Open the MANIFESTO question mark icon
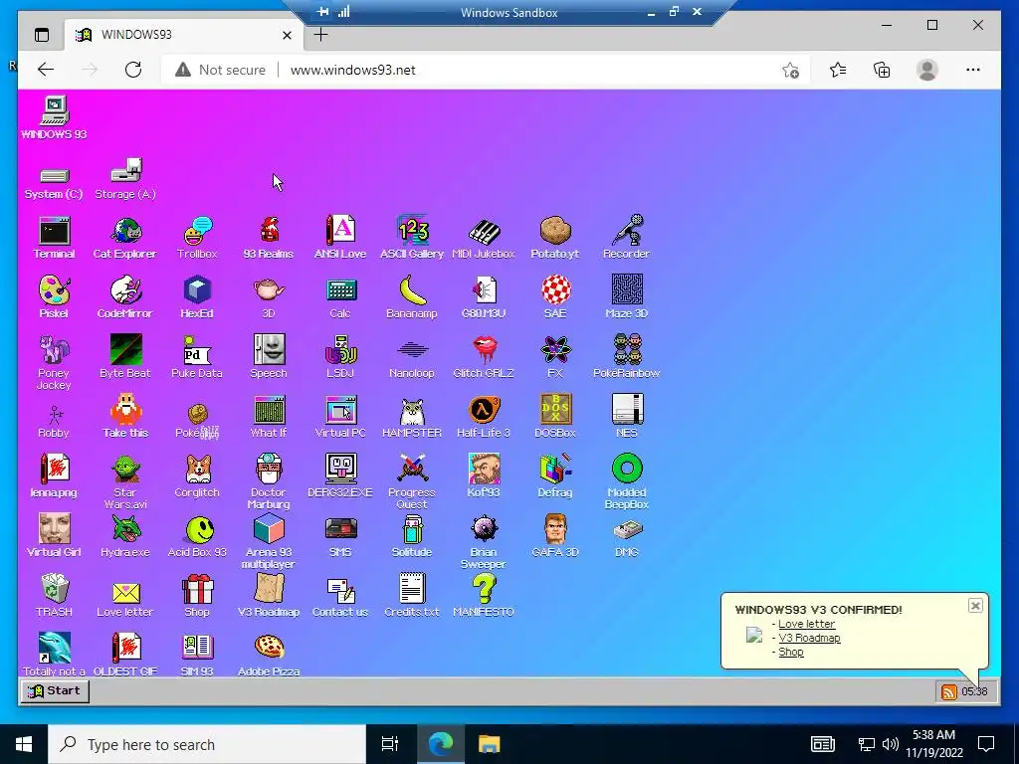1019x764 pixels. coord(484,597)
